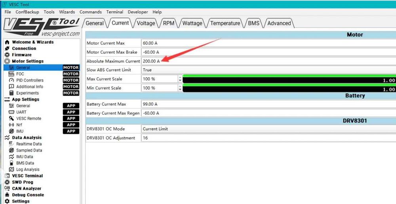396x204 pixels.
Task: Click the Log Analysis map icon
Action: click(11, 170)
